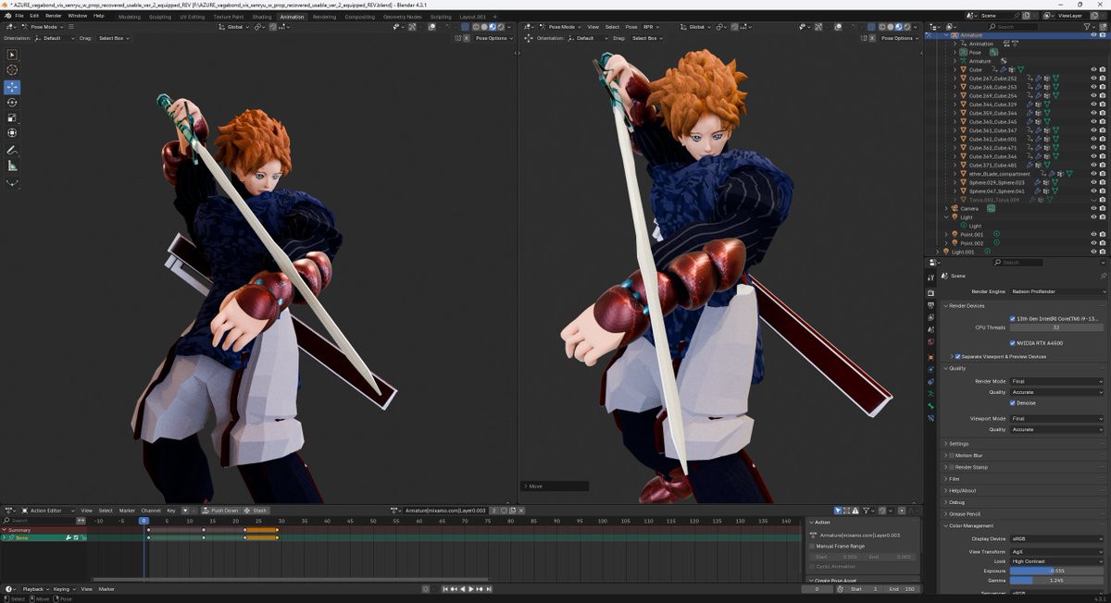Open Pose Options in left viewport

[493, 38]
